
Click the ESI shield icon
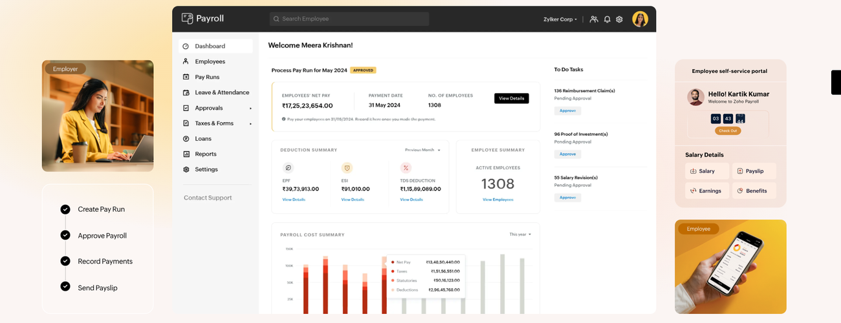coord(347,168)
